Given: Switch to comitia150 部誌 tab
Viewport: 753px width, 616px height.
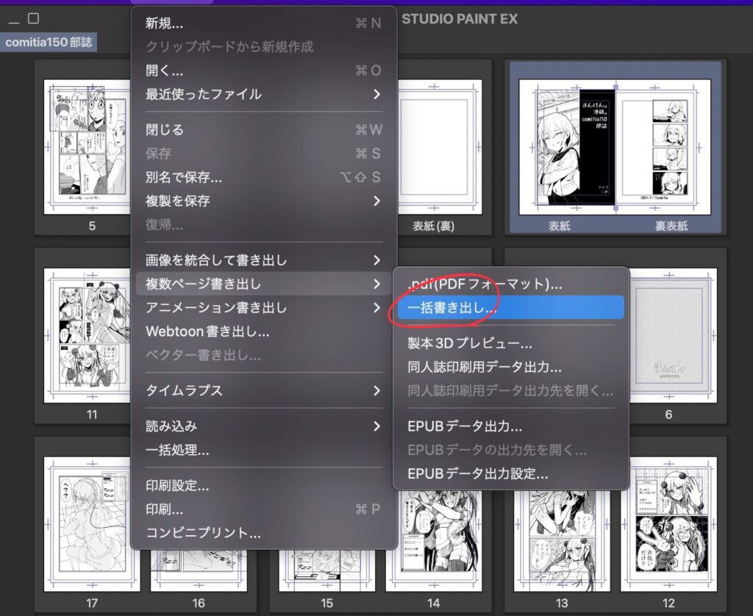Looking at the screenshot, I should (x=49, y=42).
